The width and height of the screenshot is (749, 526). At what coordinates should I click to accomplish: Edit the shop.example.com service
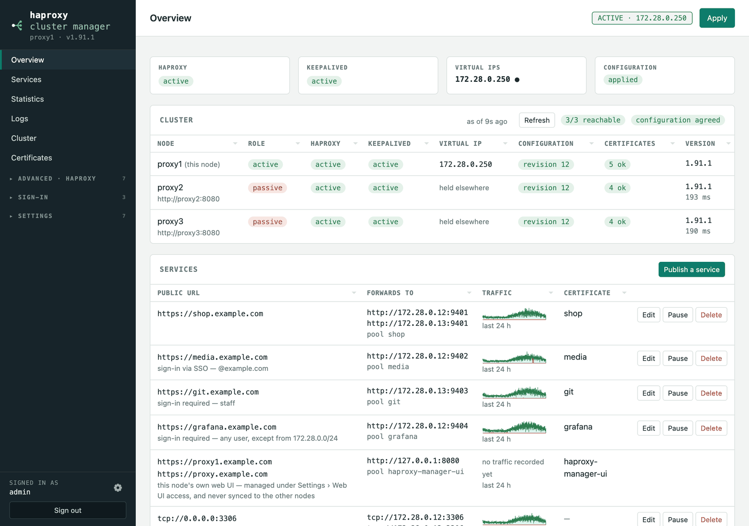(648, 315)
